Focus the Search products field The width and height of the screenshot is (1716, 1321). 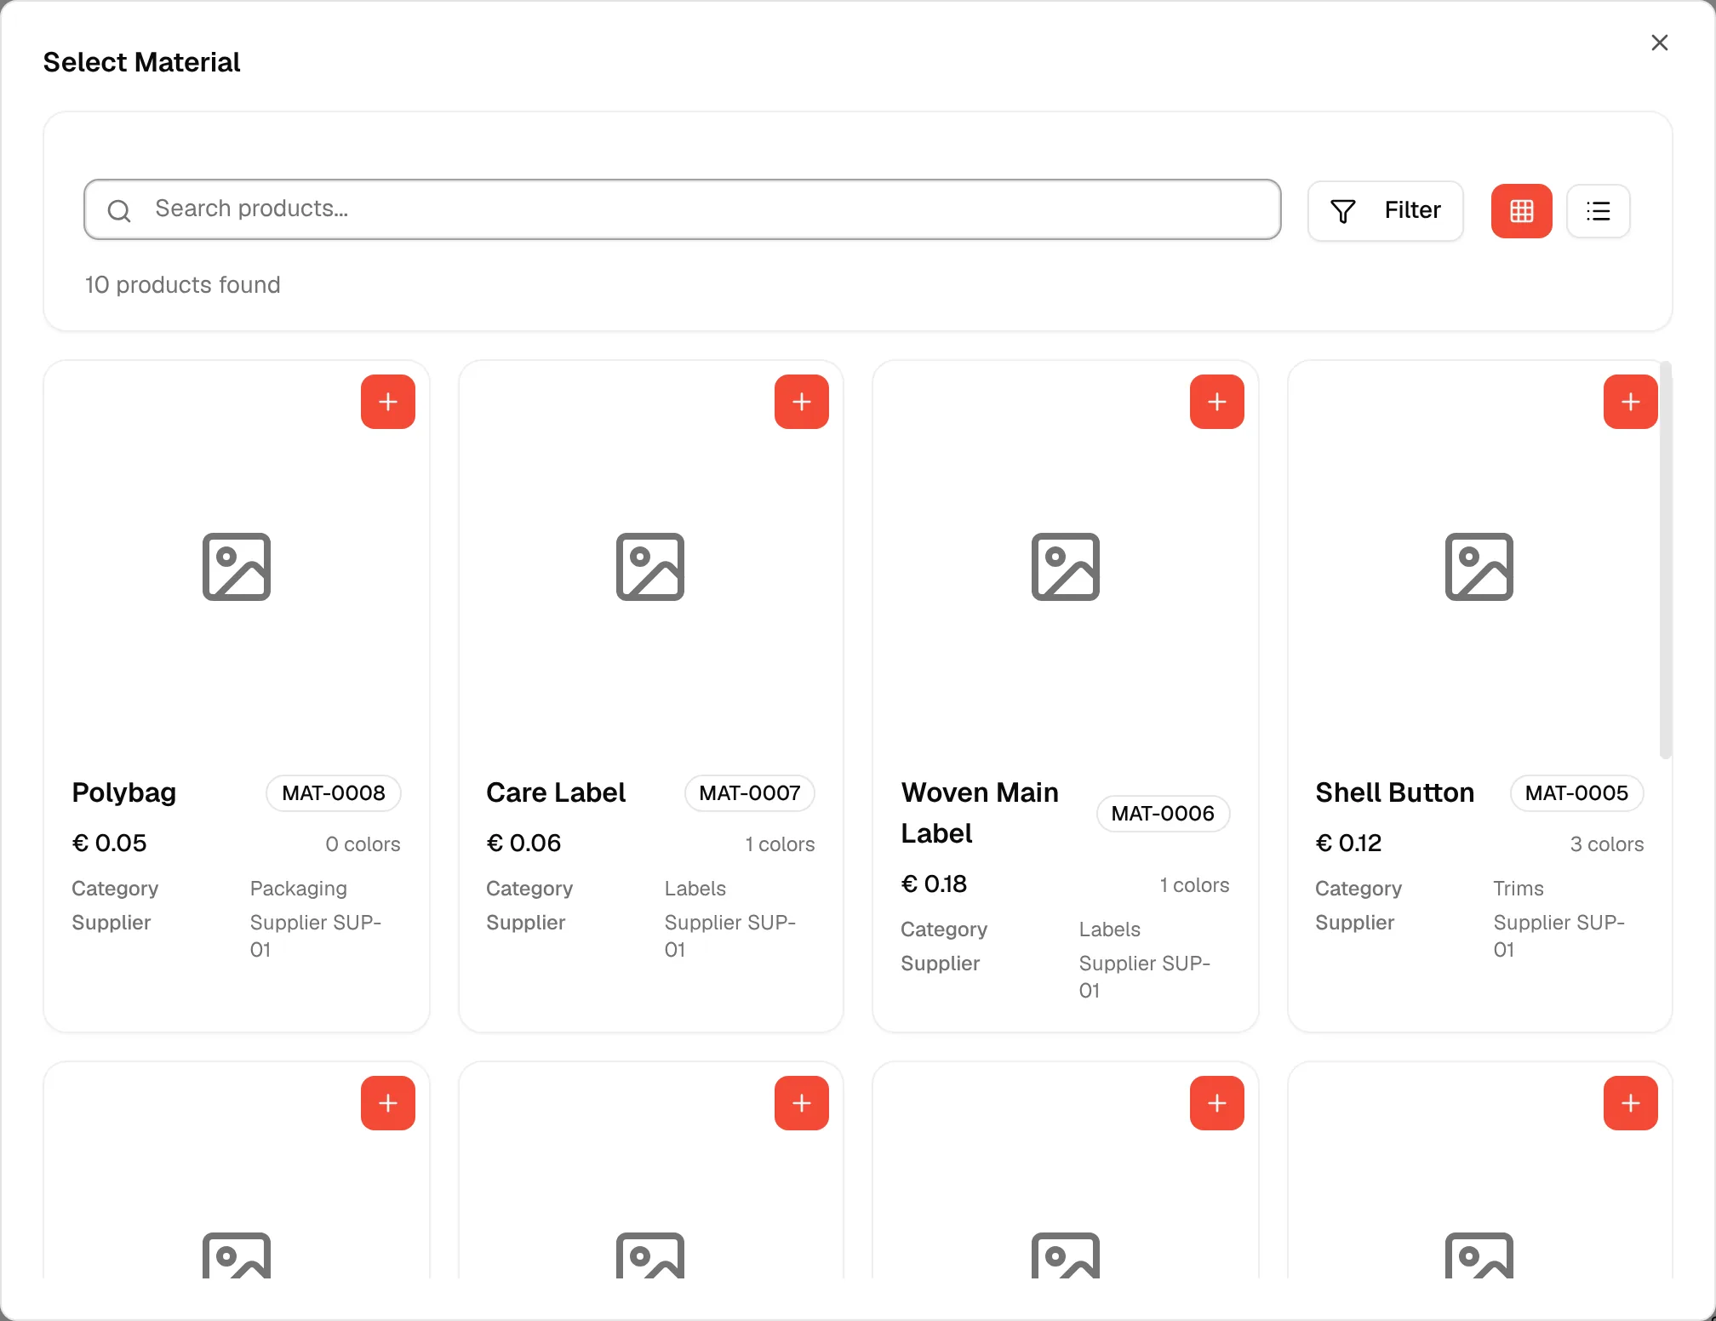point(683,209)
